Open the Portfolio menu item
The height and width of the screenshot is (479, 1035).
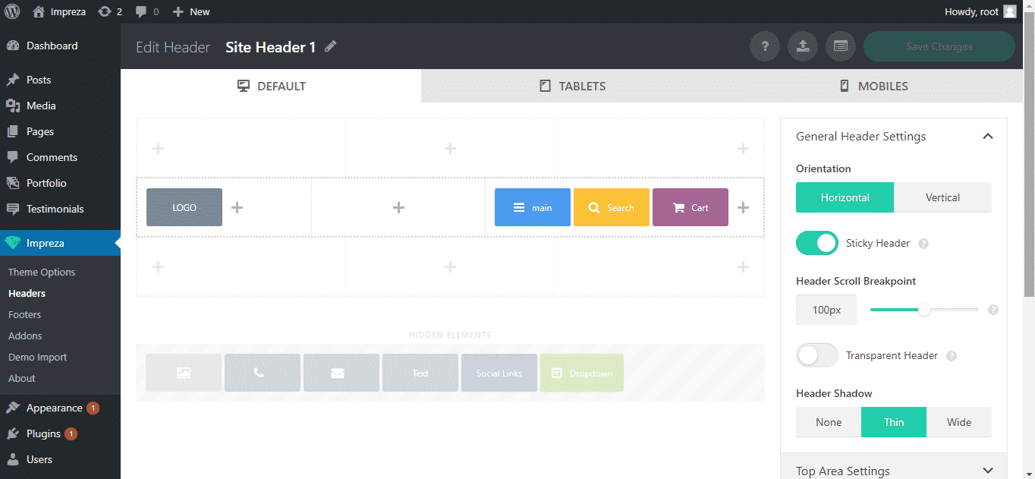[x=60, y=183]
